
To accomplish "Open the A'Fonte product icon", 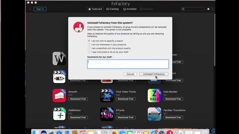I will (107, 114).
